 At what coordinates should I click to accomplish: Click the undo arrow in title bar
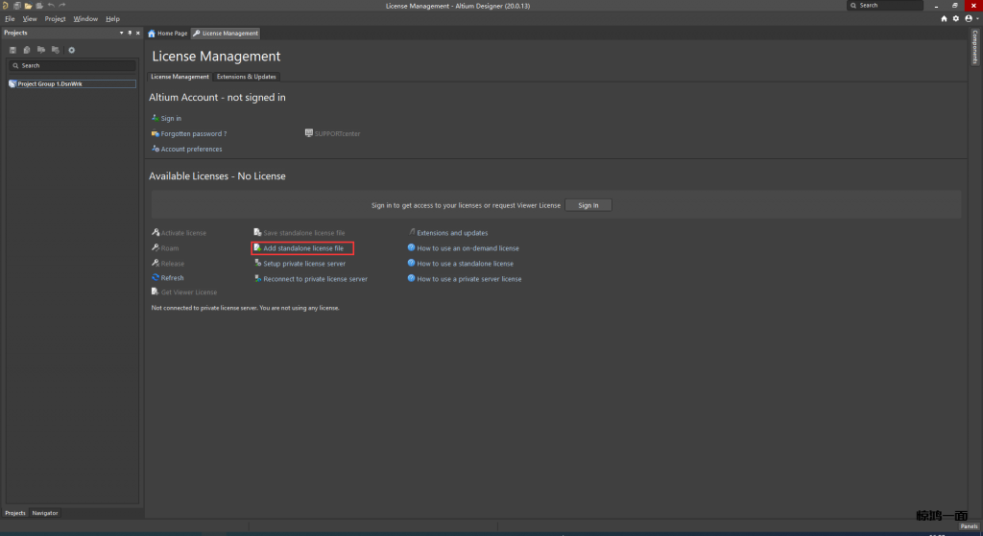(x=51, y=6)
